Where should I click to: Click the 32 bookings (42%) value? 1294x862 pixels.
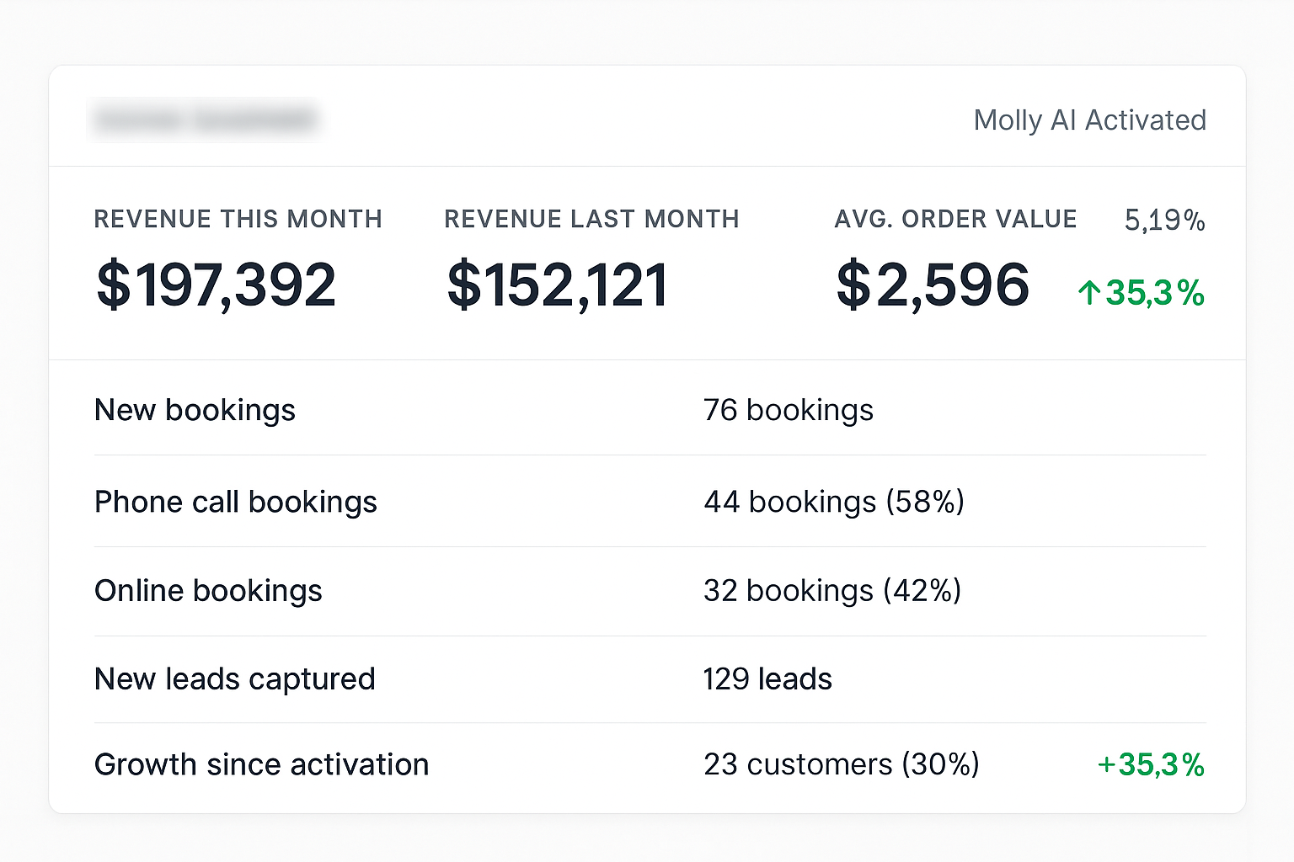pos(832,591)
